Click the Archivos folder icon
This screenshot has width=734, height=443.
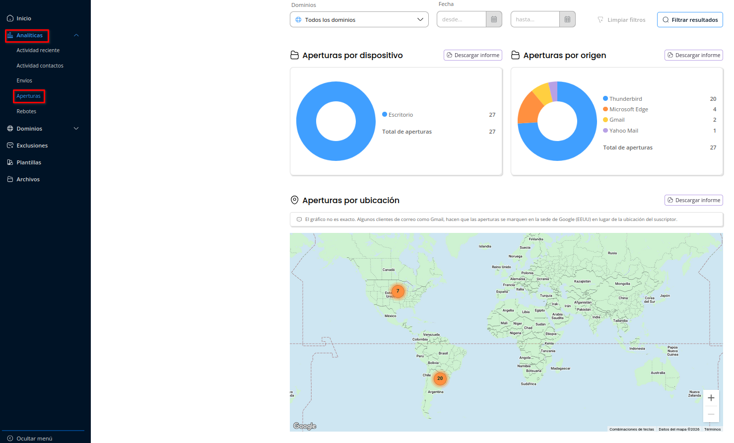(x=10, y=179)
